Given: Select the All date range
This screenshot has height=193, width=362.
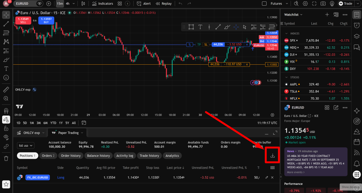Looking at the screenshot, I should 74,123.
